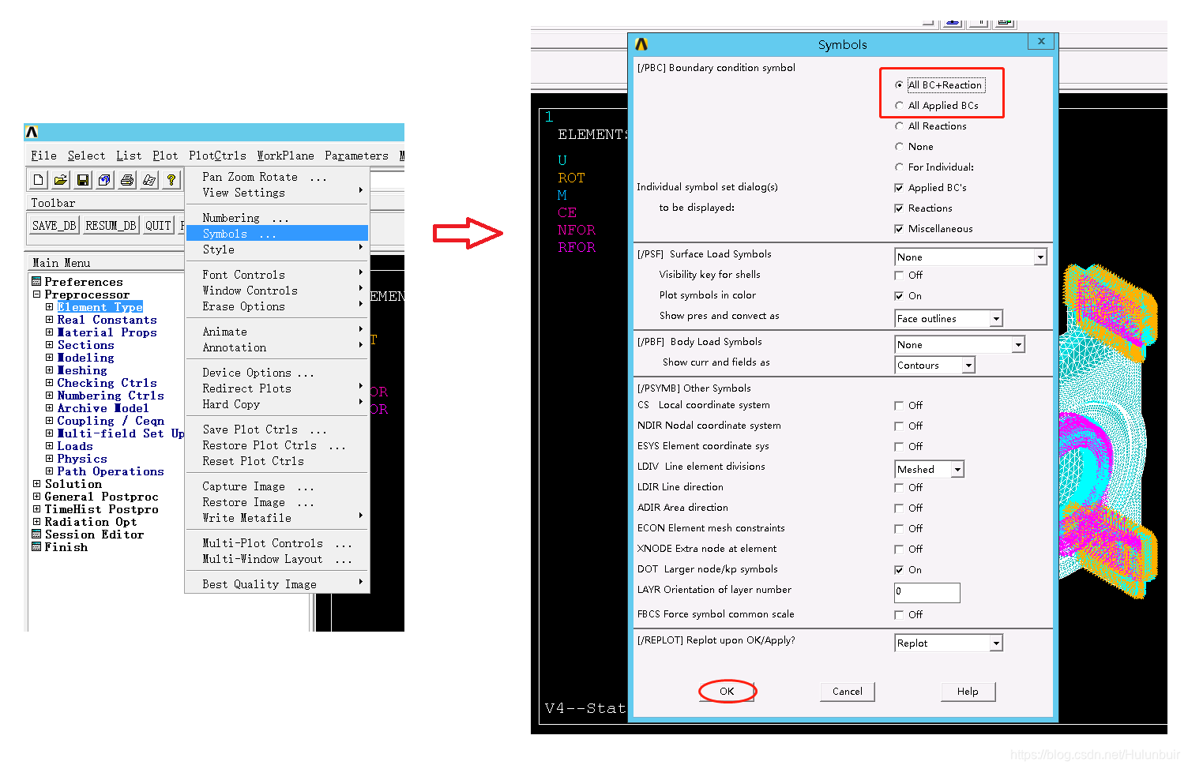Viewport: 1188px width, 769px height.
Task: Uncheck the Reactions checkbox
Action: click(x=899, y=208)
